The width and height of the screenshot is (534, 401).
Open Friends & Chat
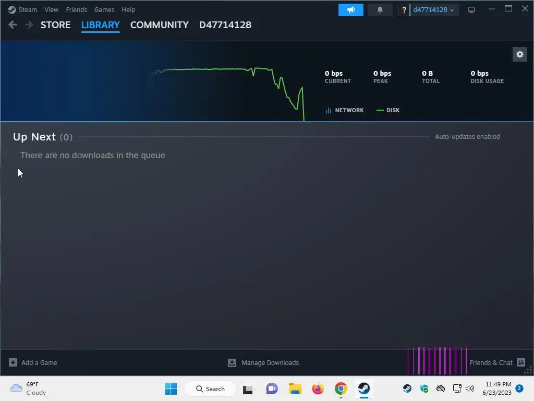point(497,362)
